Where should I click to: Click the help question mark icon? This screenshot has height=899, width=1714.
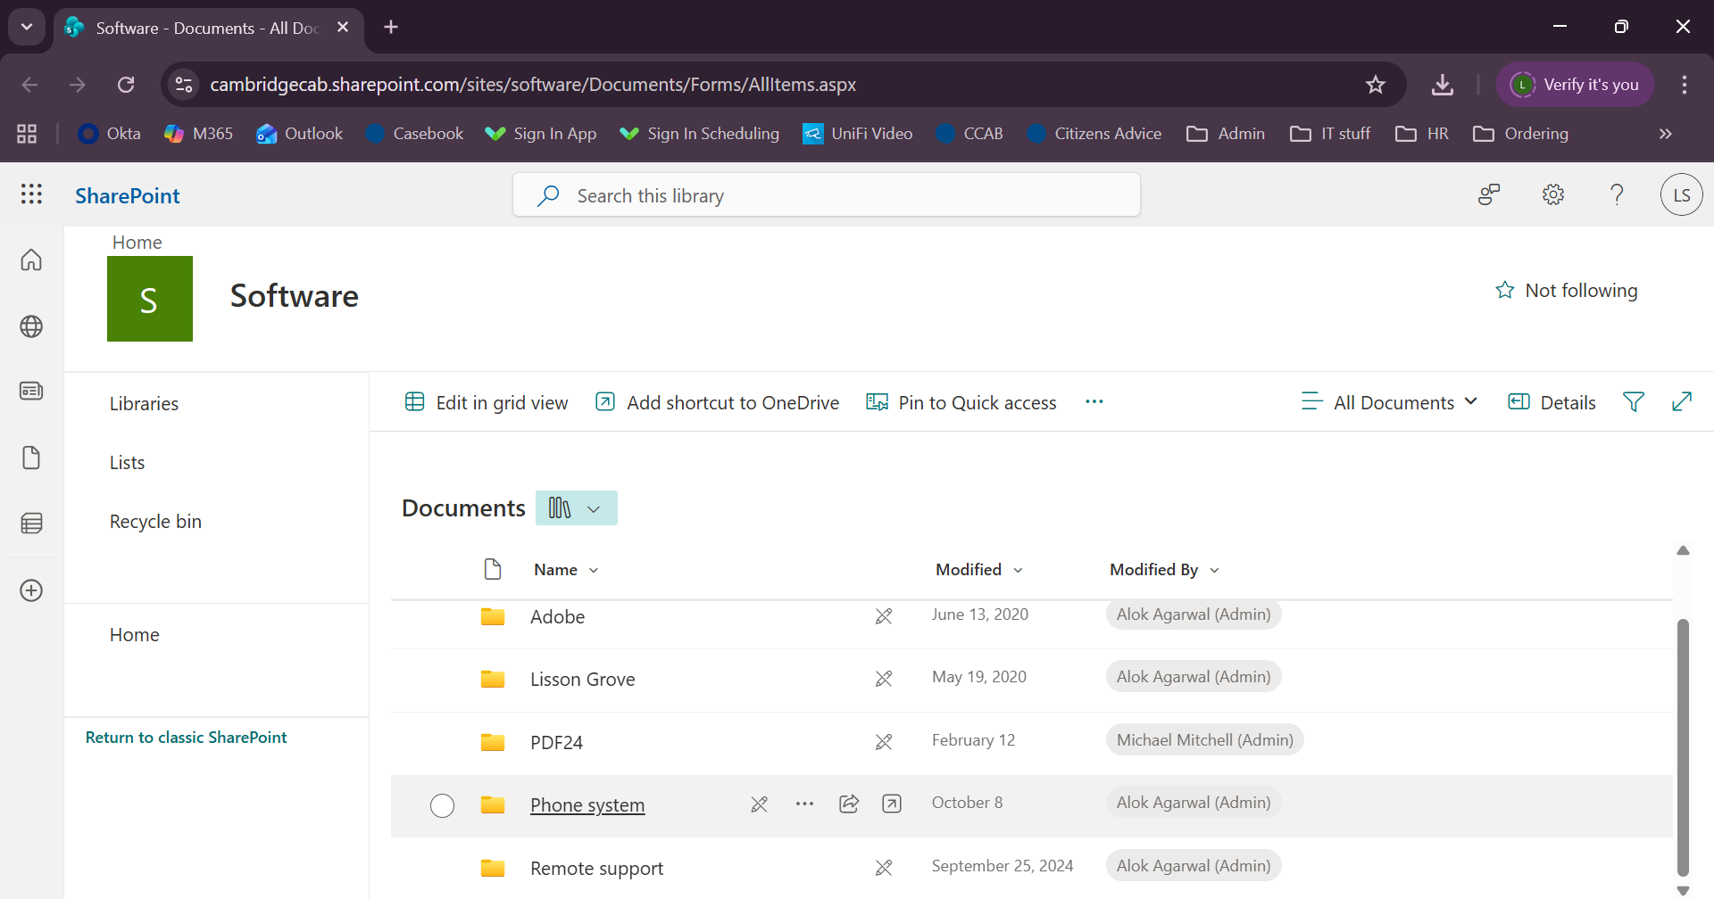(x=1617, y=194)
